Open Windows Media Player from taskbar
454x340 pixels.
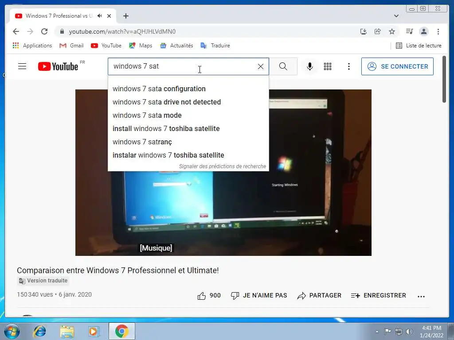[x=94, y=331]
